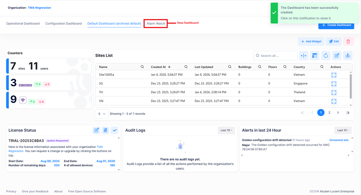The height and width of the screenshot is (195, 361).
Task: Open the Unnamed site link in alerts
Action: pos(340,140)
